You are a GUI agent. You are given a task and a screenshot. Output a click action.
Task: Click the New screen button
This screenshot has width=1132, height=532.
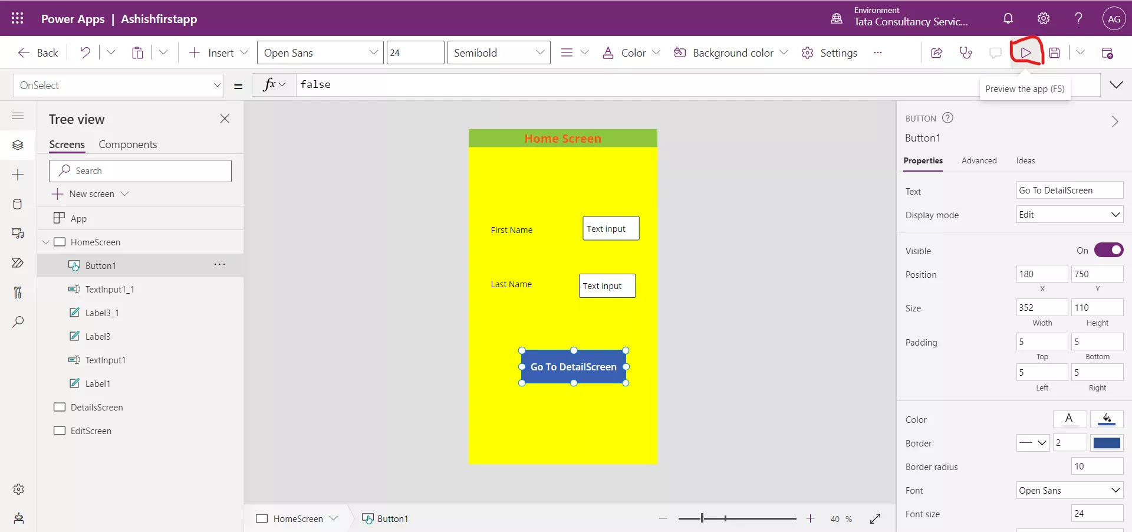click(90, 193)
